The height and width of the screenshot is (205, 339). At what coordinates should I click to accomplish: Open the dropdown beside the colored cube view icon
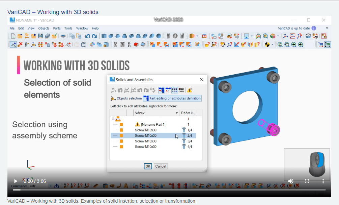278,36
